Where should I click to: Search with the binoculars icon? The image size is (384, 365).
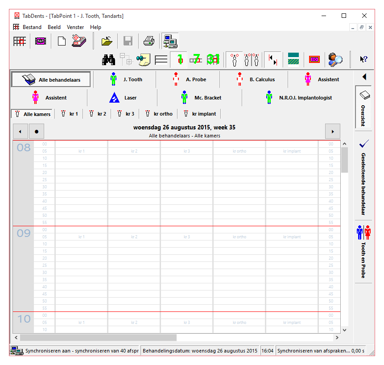click(108, 59)
